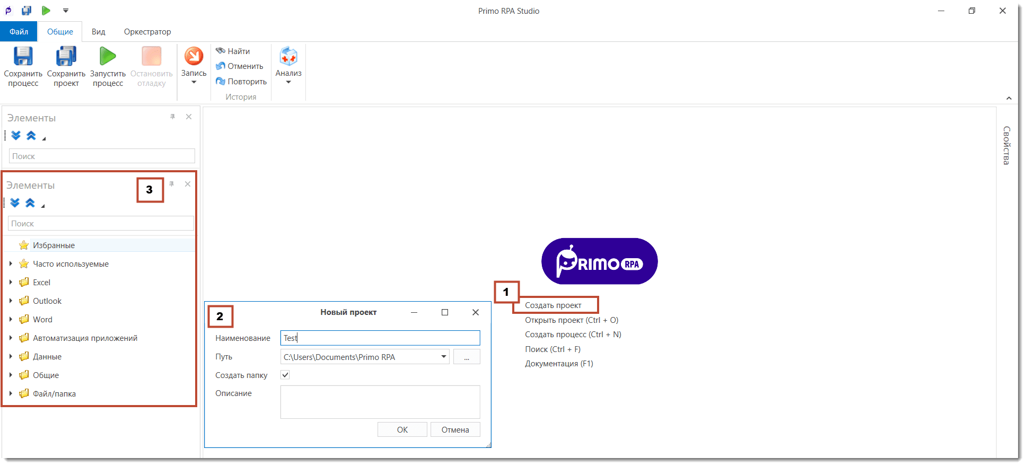The height and width of the screenshot is (466, 1026).
Task: Select the Word folder icon
Action: pos(24,319)
